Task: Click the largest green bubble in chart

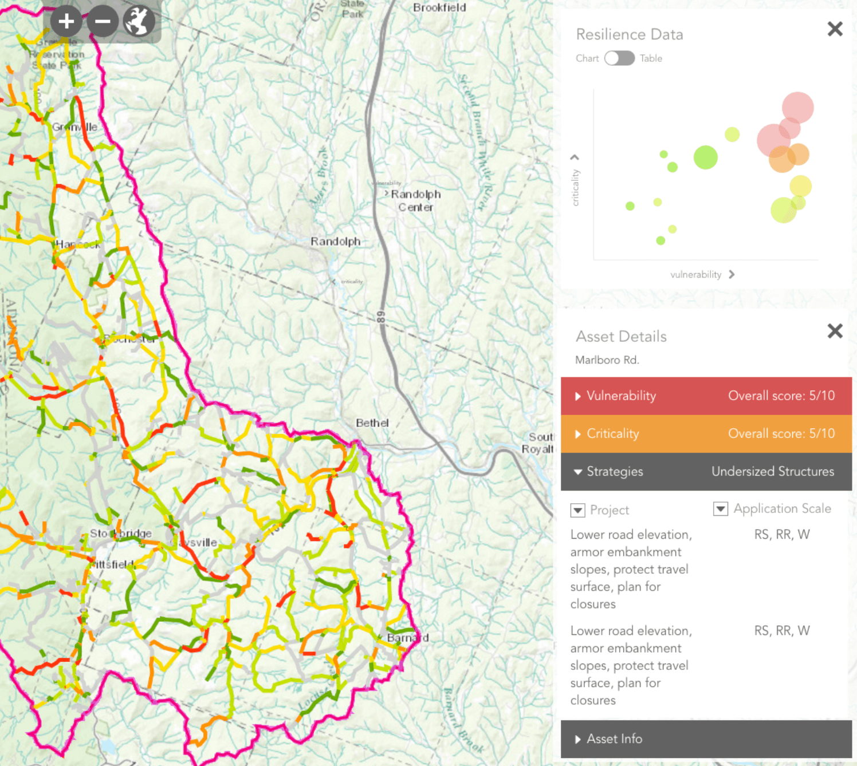Action: [705, 157]
